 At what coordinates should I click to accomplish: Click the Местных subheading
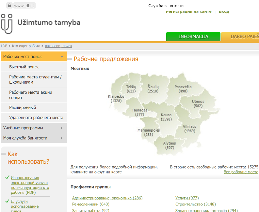(x=80, y=68)
